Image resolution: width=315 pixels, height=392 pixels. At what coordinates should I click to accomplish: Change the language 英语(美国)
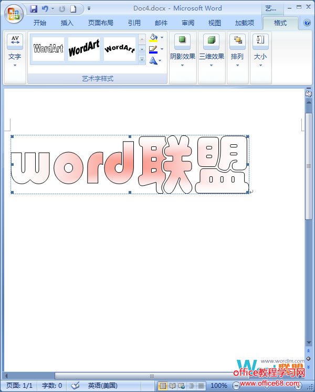[x=102, y=386]
